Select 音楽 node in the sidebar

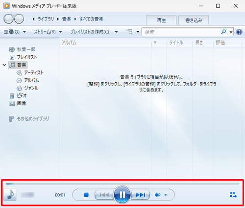[x=18, y=65]
